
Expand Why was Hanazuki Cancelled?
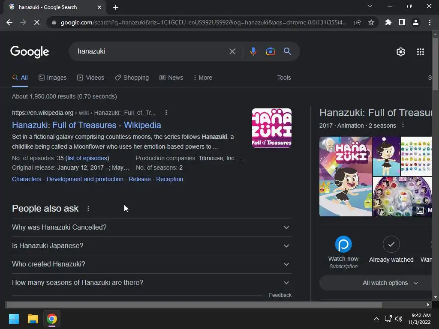pos(151,227)
